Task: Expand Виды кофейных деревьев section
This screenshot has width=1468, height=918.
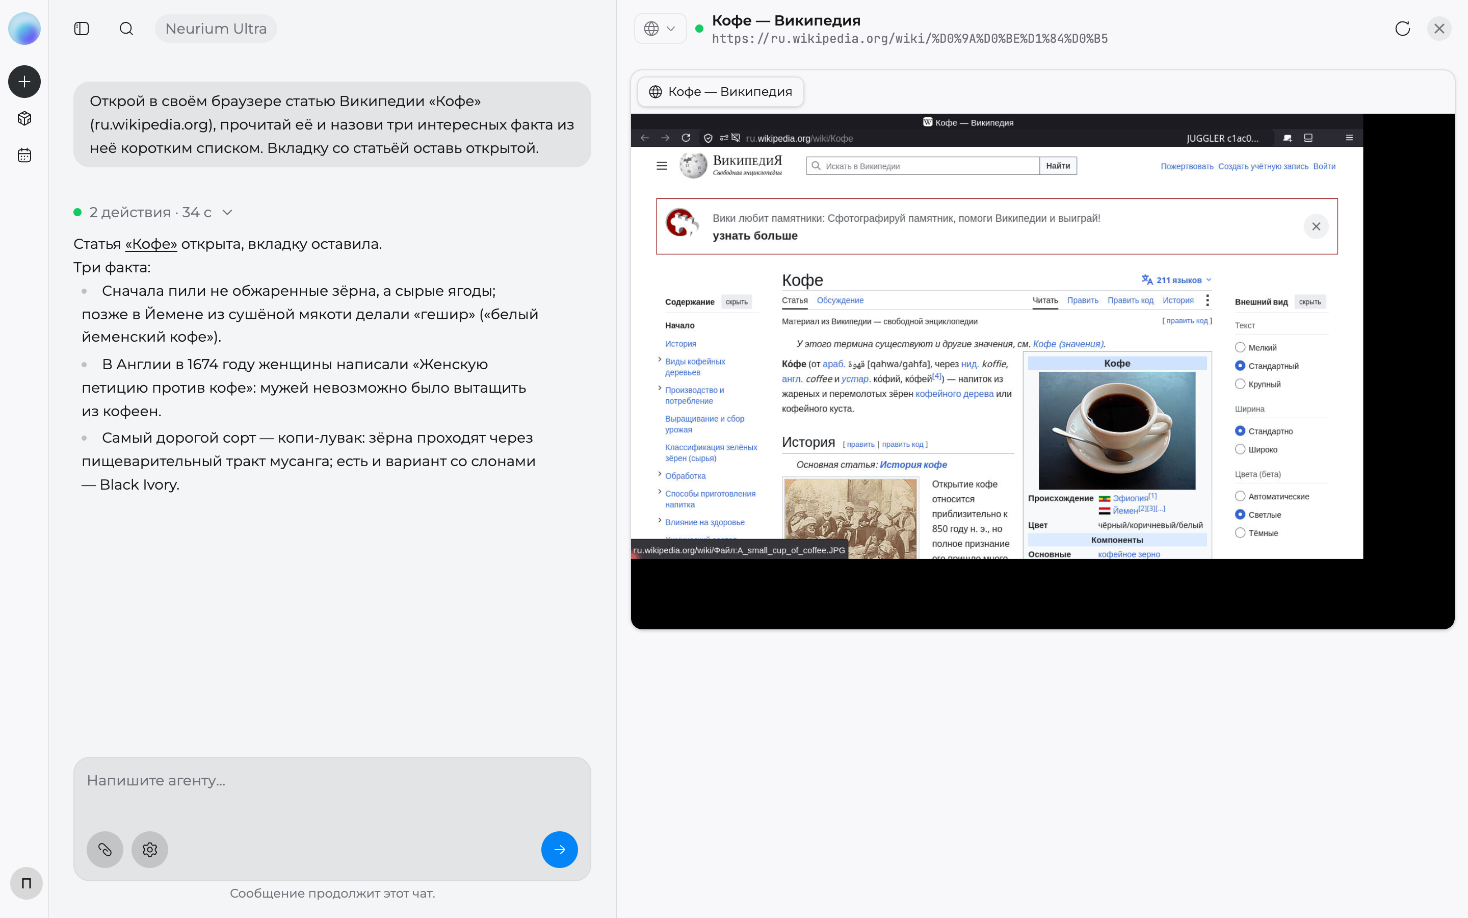Action: click(x=660, y=360)
